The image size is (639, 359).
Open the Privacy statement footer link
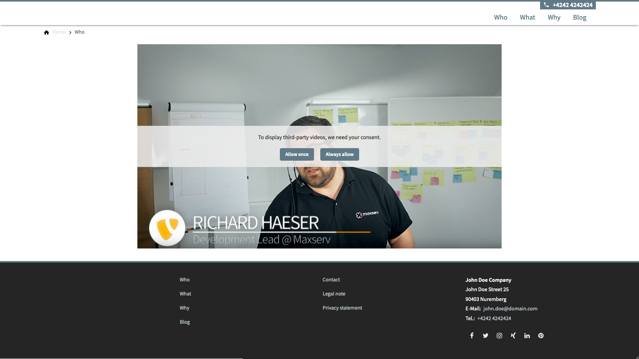(x=342, y=308)
